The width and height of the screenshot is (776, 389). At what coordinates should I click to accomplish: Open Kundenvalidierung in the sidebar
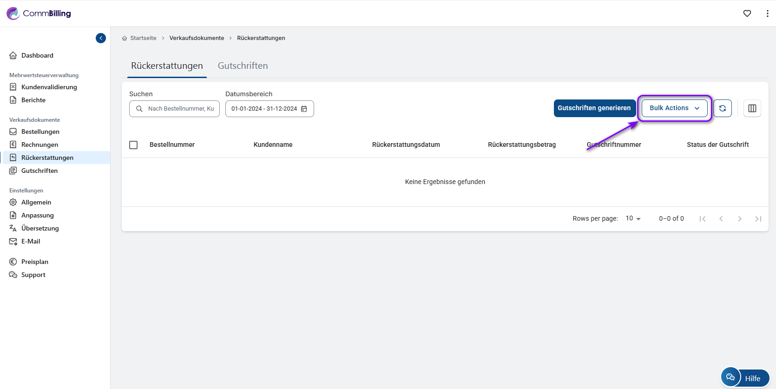coord(49,87)
